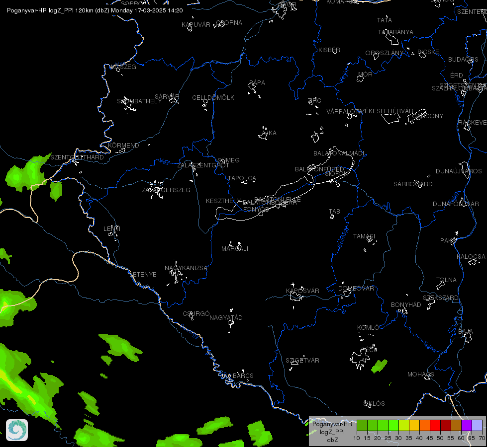Click the BAJA town label
This screenshot has height=447, width=487.
point(466,332)
